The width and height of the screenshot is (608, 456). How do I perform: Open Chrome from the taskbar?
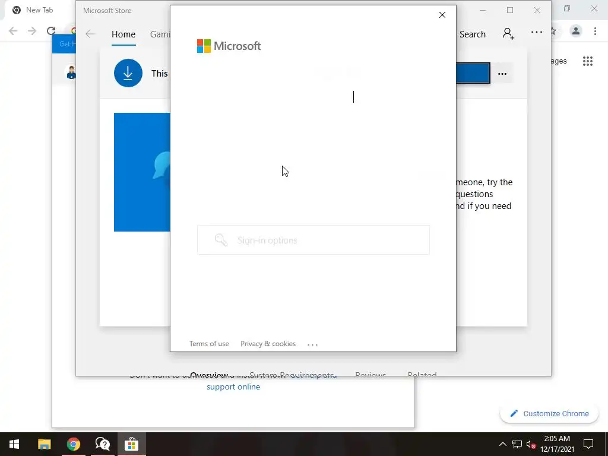point(73,444)
